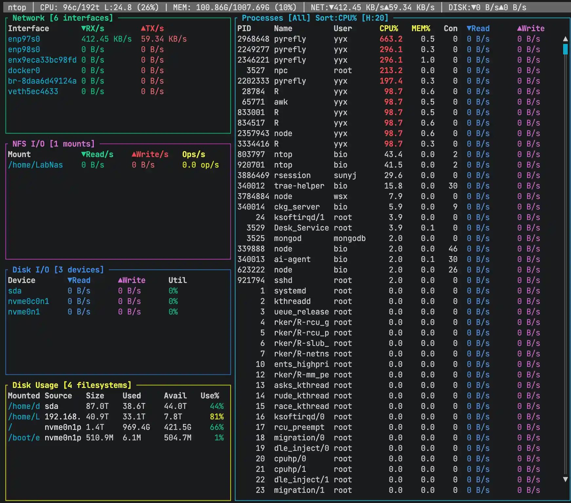Viewport: 571px width, 503px height.
Task: Click the Con column header
Action: (450, 29)
